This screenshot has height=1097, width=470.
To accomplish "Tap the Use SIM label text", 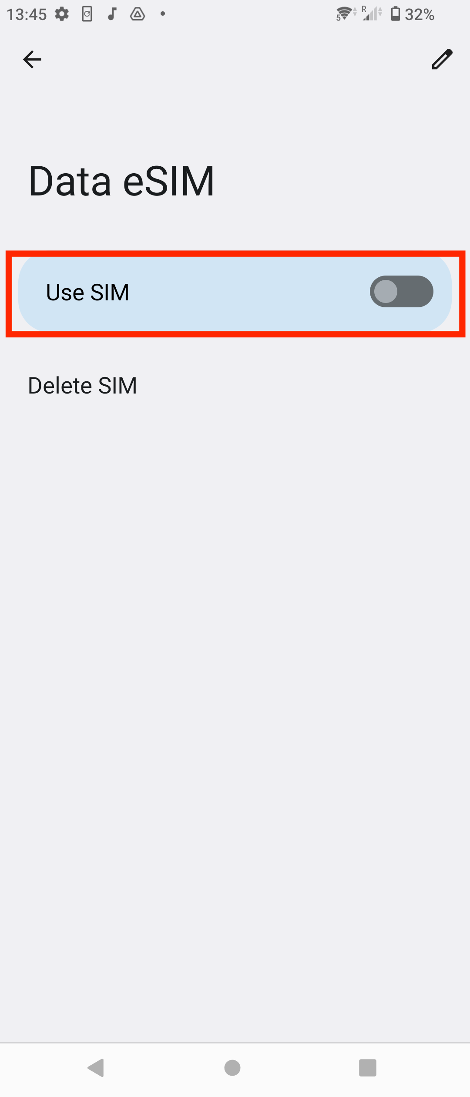I will [87, 292].
